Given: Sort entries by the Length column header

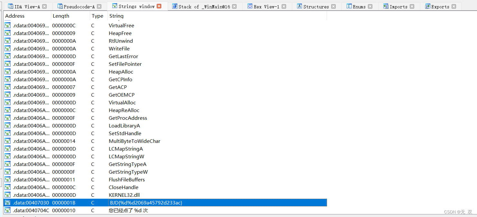Looking at the screenshot, I should (61, 16).
